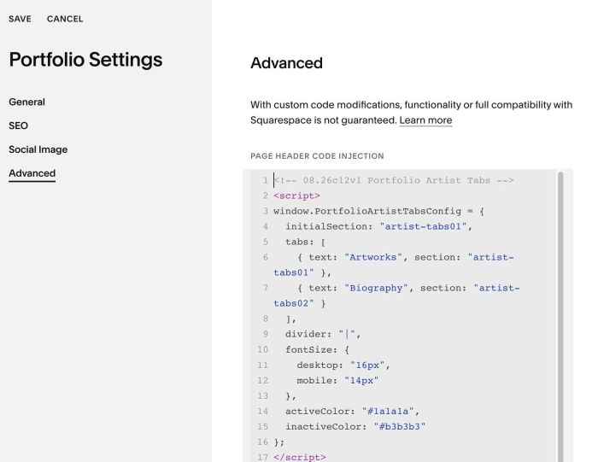Place cursor on the HTML comment line

coord(394,180)
